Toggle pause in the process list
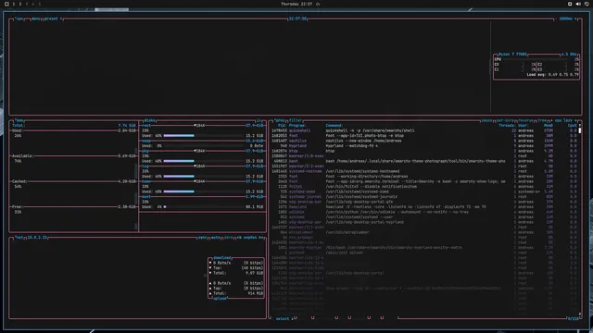Image resolution: width=593 pixels, height=333 pixels. (486, 120)
